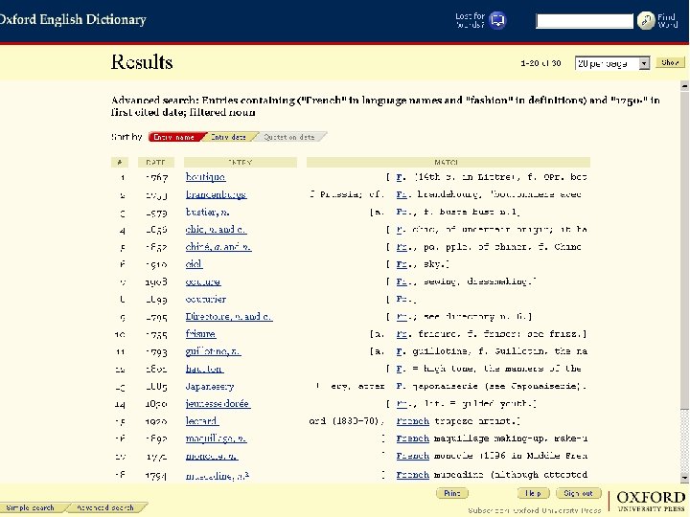Click the Show button
This screenshot has width=690, height=517.
(x=670, y=62)
